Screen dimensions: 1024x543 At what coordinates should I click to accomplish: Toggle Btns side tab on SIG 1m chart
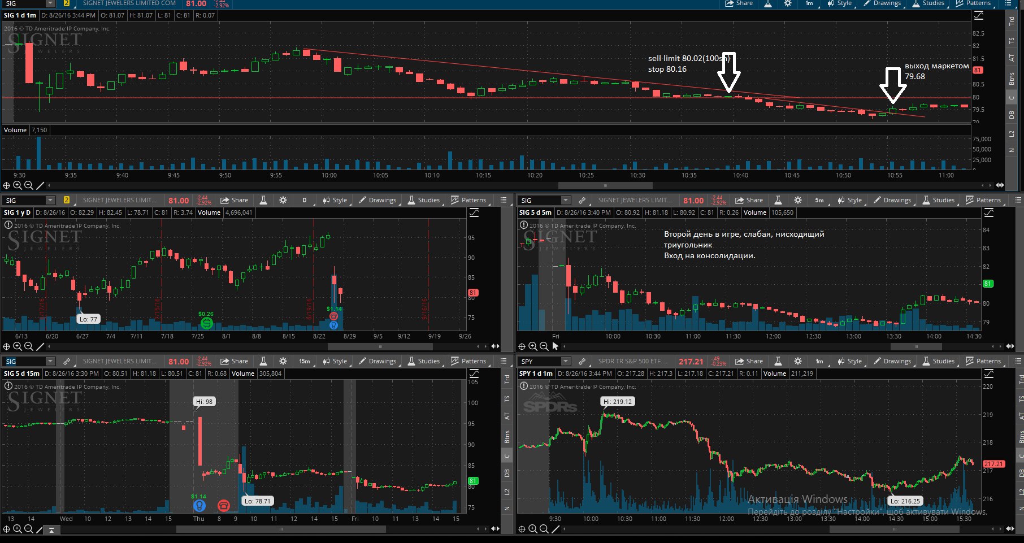tap(1012, 79)
